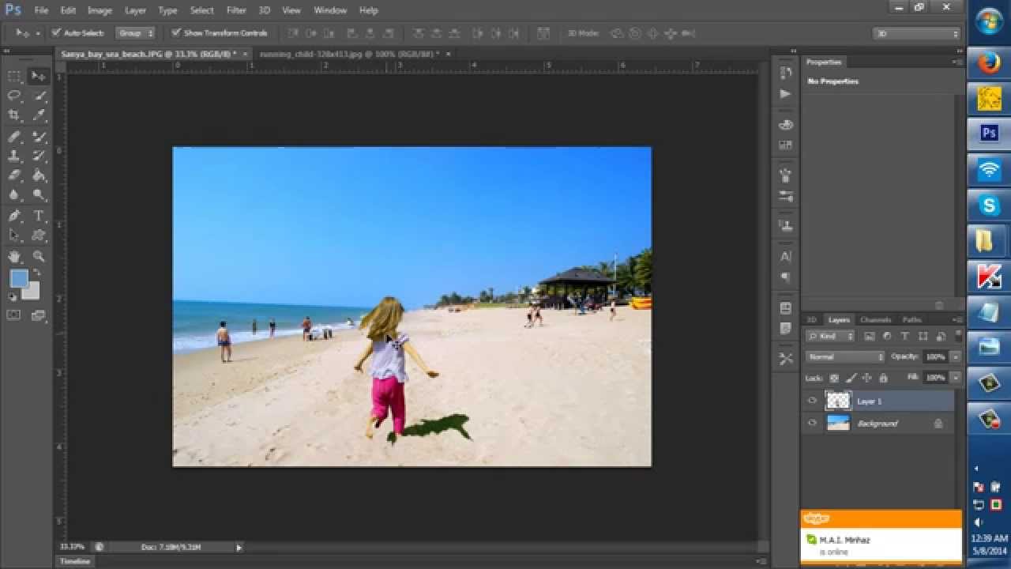Hide Layer 1 with its eye icon

click(x=812, y=401)
